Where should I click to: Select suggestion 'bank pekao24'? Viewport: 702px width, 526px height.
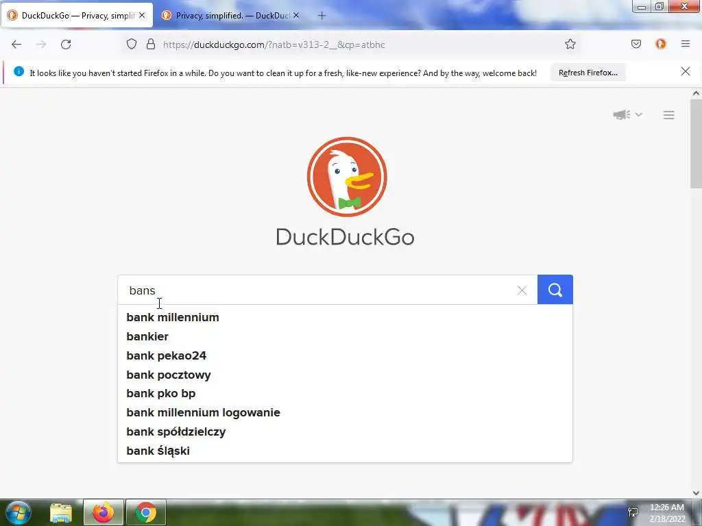point(345,355)
